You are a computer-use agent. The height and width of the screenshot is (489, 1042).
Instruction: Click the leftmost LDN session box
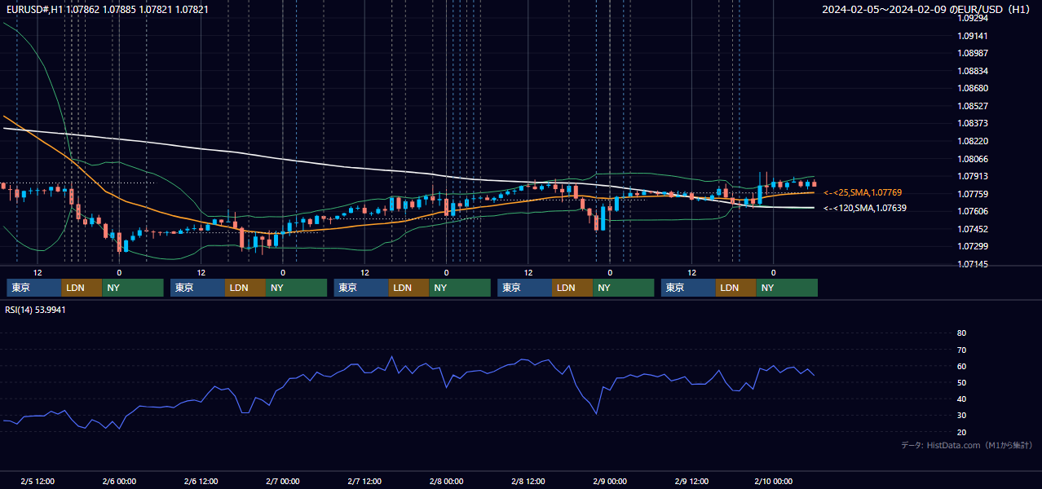click(82, 288)
